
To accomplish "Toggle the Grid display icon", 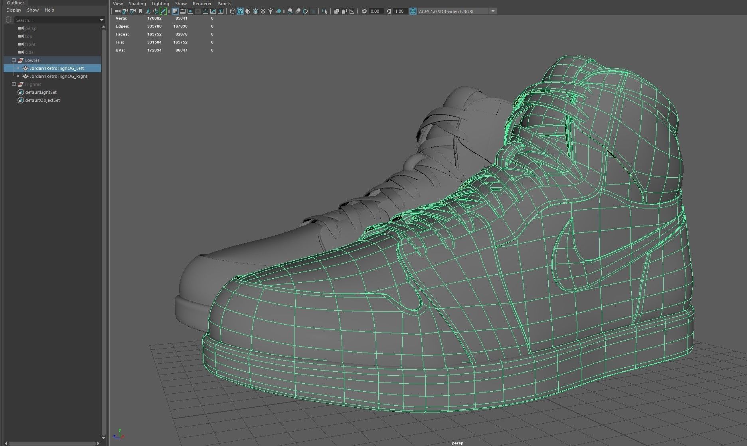I will [175, 11].
